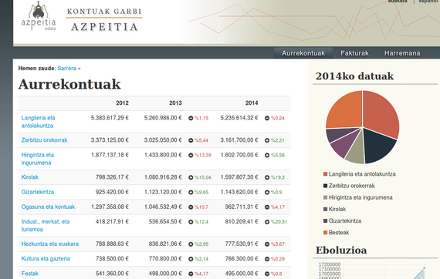This screenshot has height=279, width=440.
Task: Click plus icon beside %15,04 for Kirolak
Action: (191, 177)
